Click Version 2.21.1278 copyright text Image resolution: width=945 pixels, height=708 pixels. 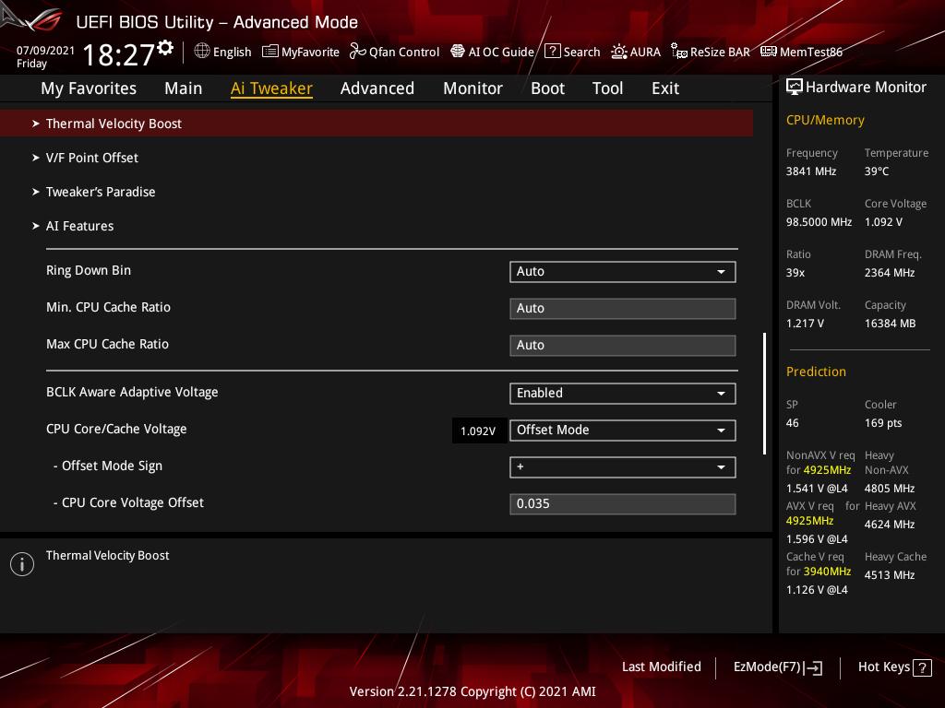[472, 691]
